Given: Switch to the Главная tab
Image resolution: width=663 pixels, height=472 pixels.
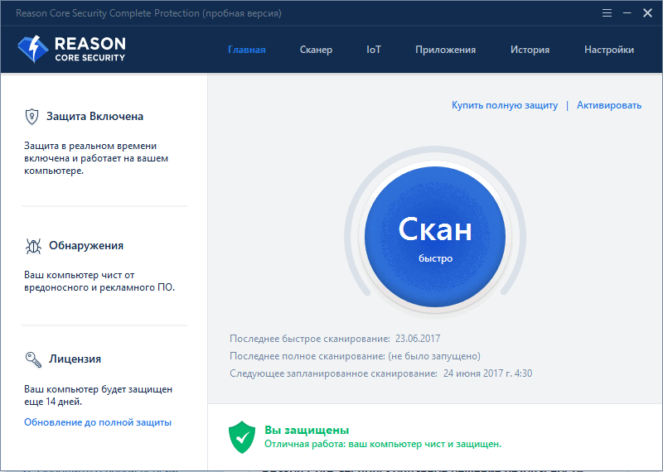Looking at the screenshot, I should pyautogui.click(x=246, y=50).
